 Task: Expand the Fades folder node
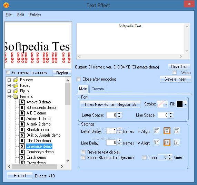point(9,85)
